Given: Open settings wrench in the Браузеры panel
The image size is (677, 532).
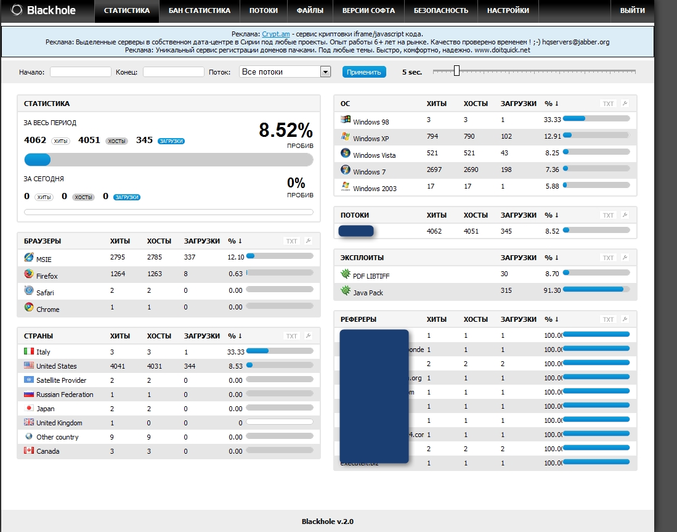Looking at the screenshot, I should [308, 240].
